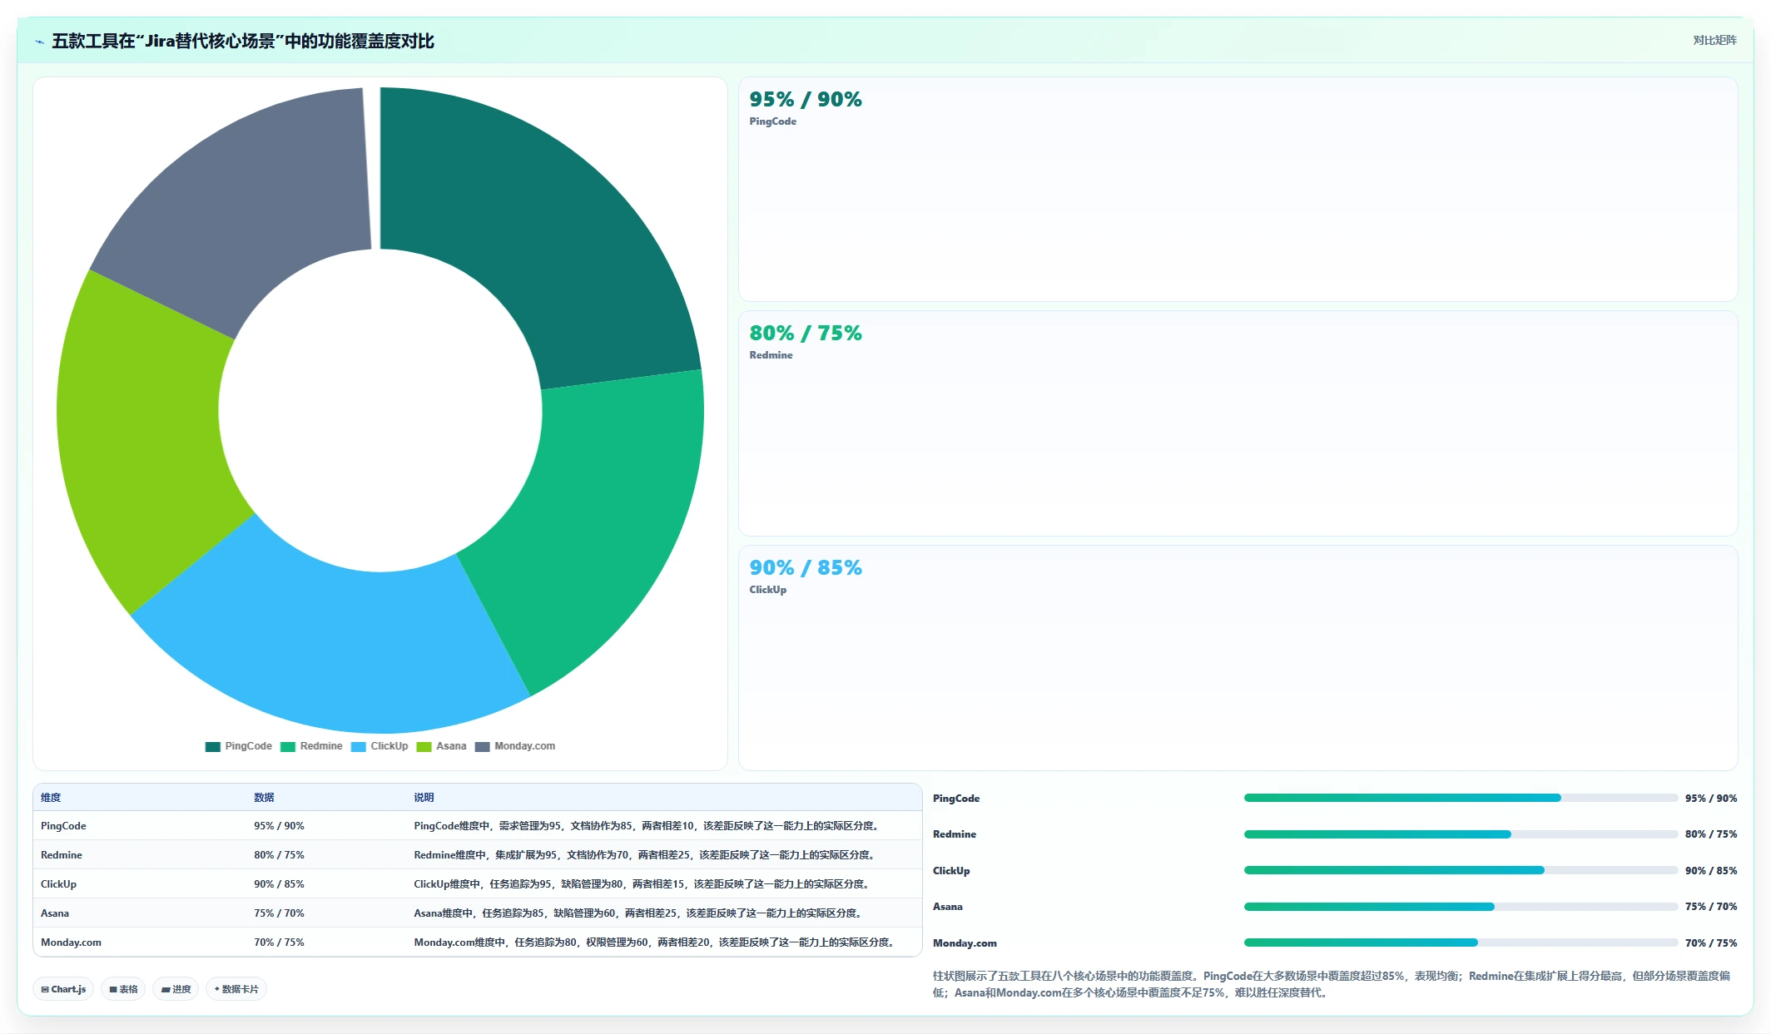Click the Monday.com label beside its progress bar
The width and height of the screenshot is (1771, 1034).
click(x=965, y=943)
